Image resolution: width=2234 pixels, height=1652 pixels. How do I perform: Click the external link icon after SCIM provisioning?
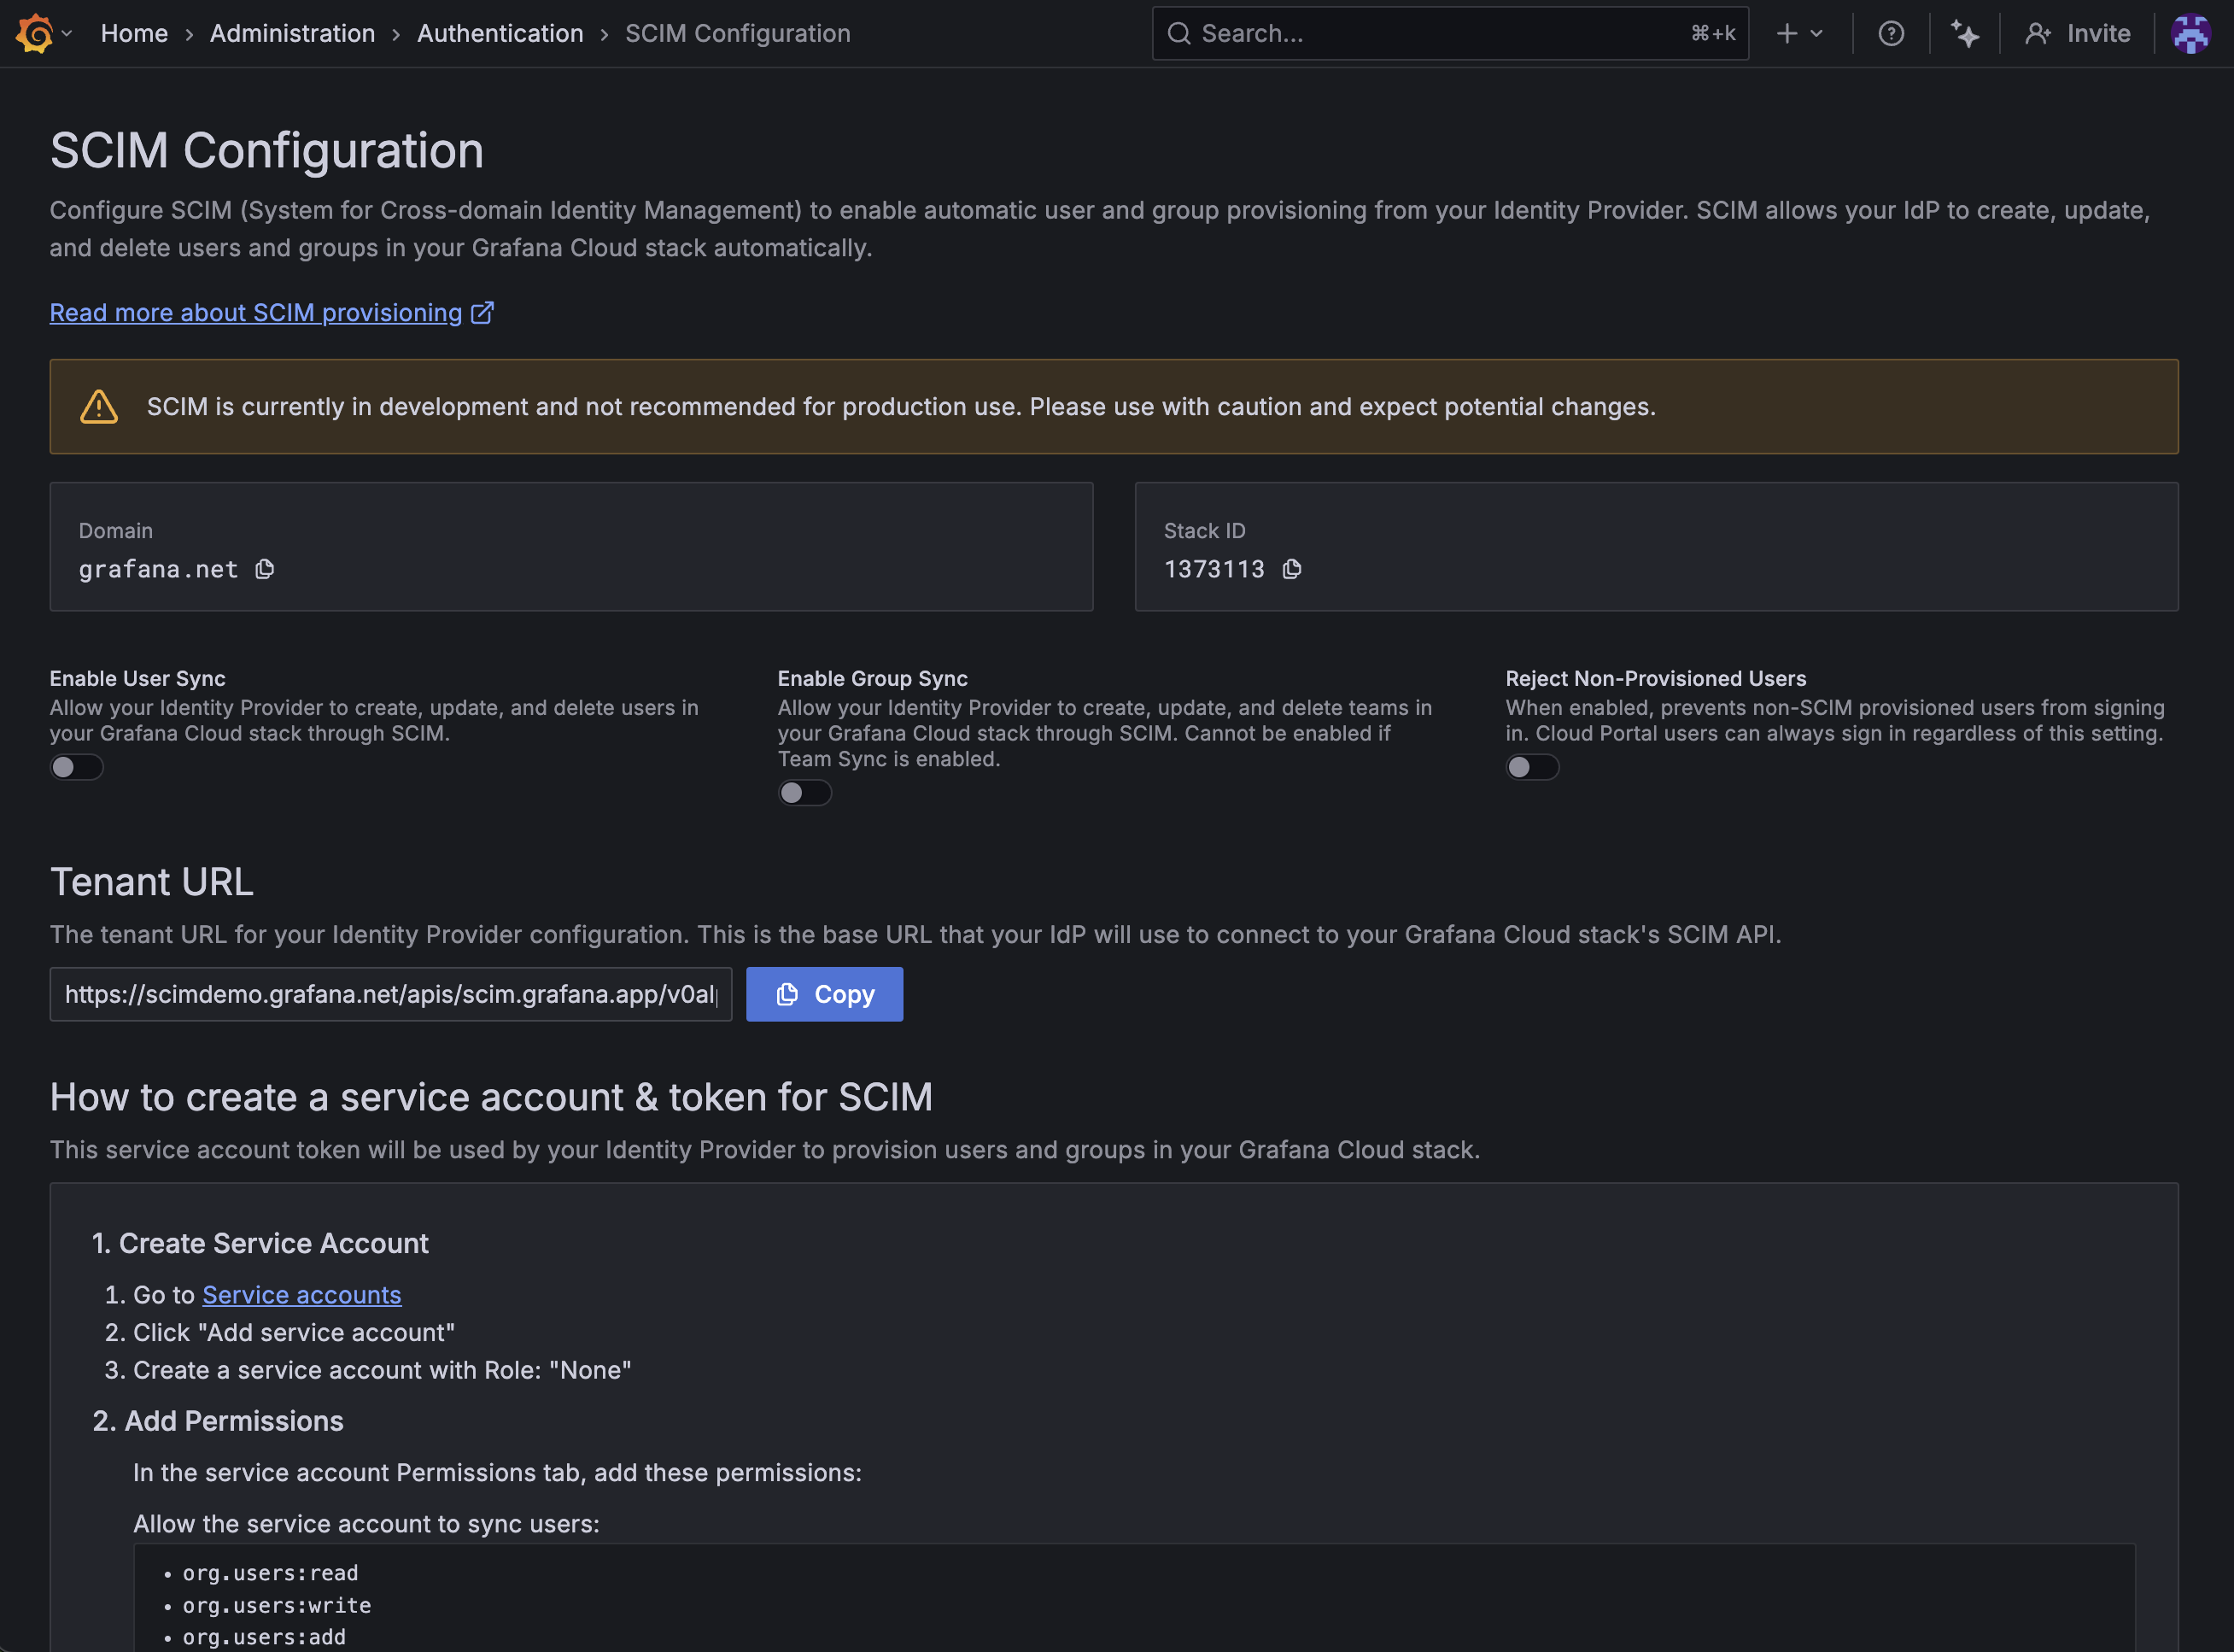tap(482, 313)
